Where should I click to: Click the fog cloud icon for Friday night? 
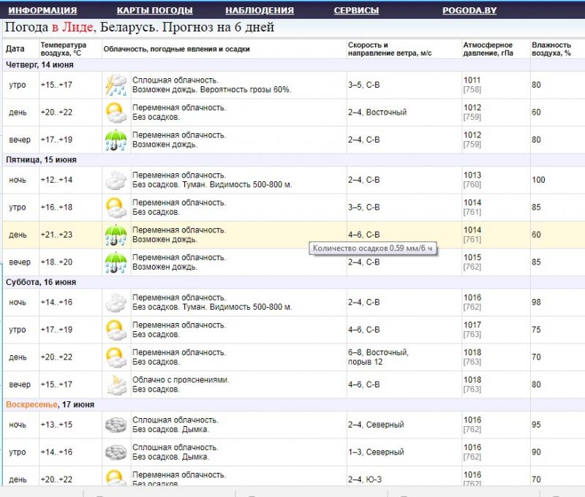pyautogui.click(x=116, y=180)
